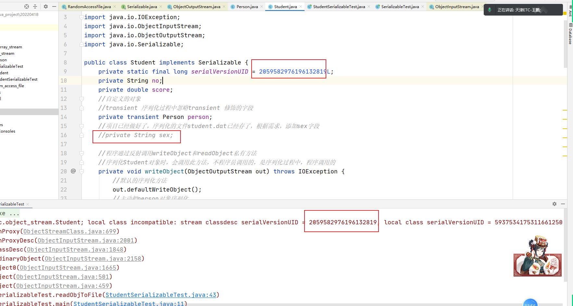Toggle the fold marker on line 12

pos(82,99)
